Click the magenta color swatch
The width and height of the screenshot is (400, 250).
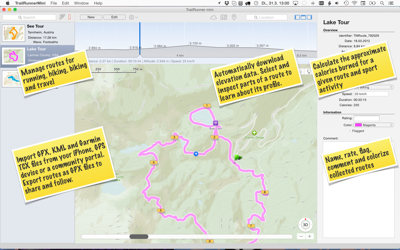(358, 125)
